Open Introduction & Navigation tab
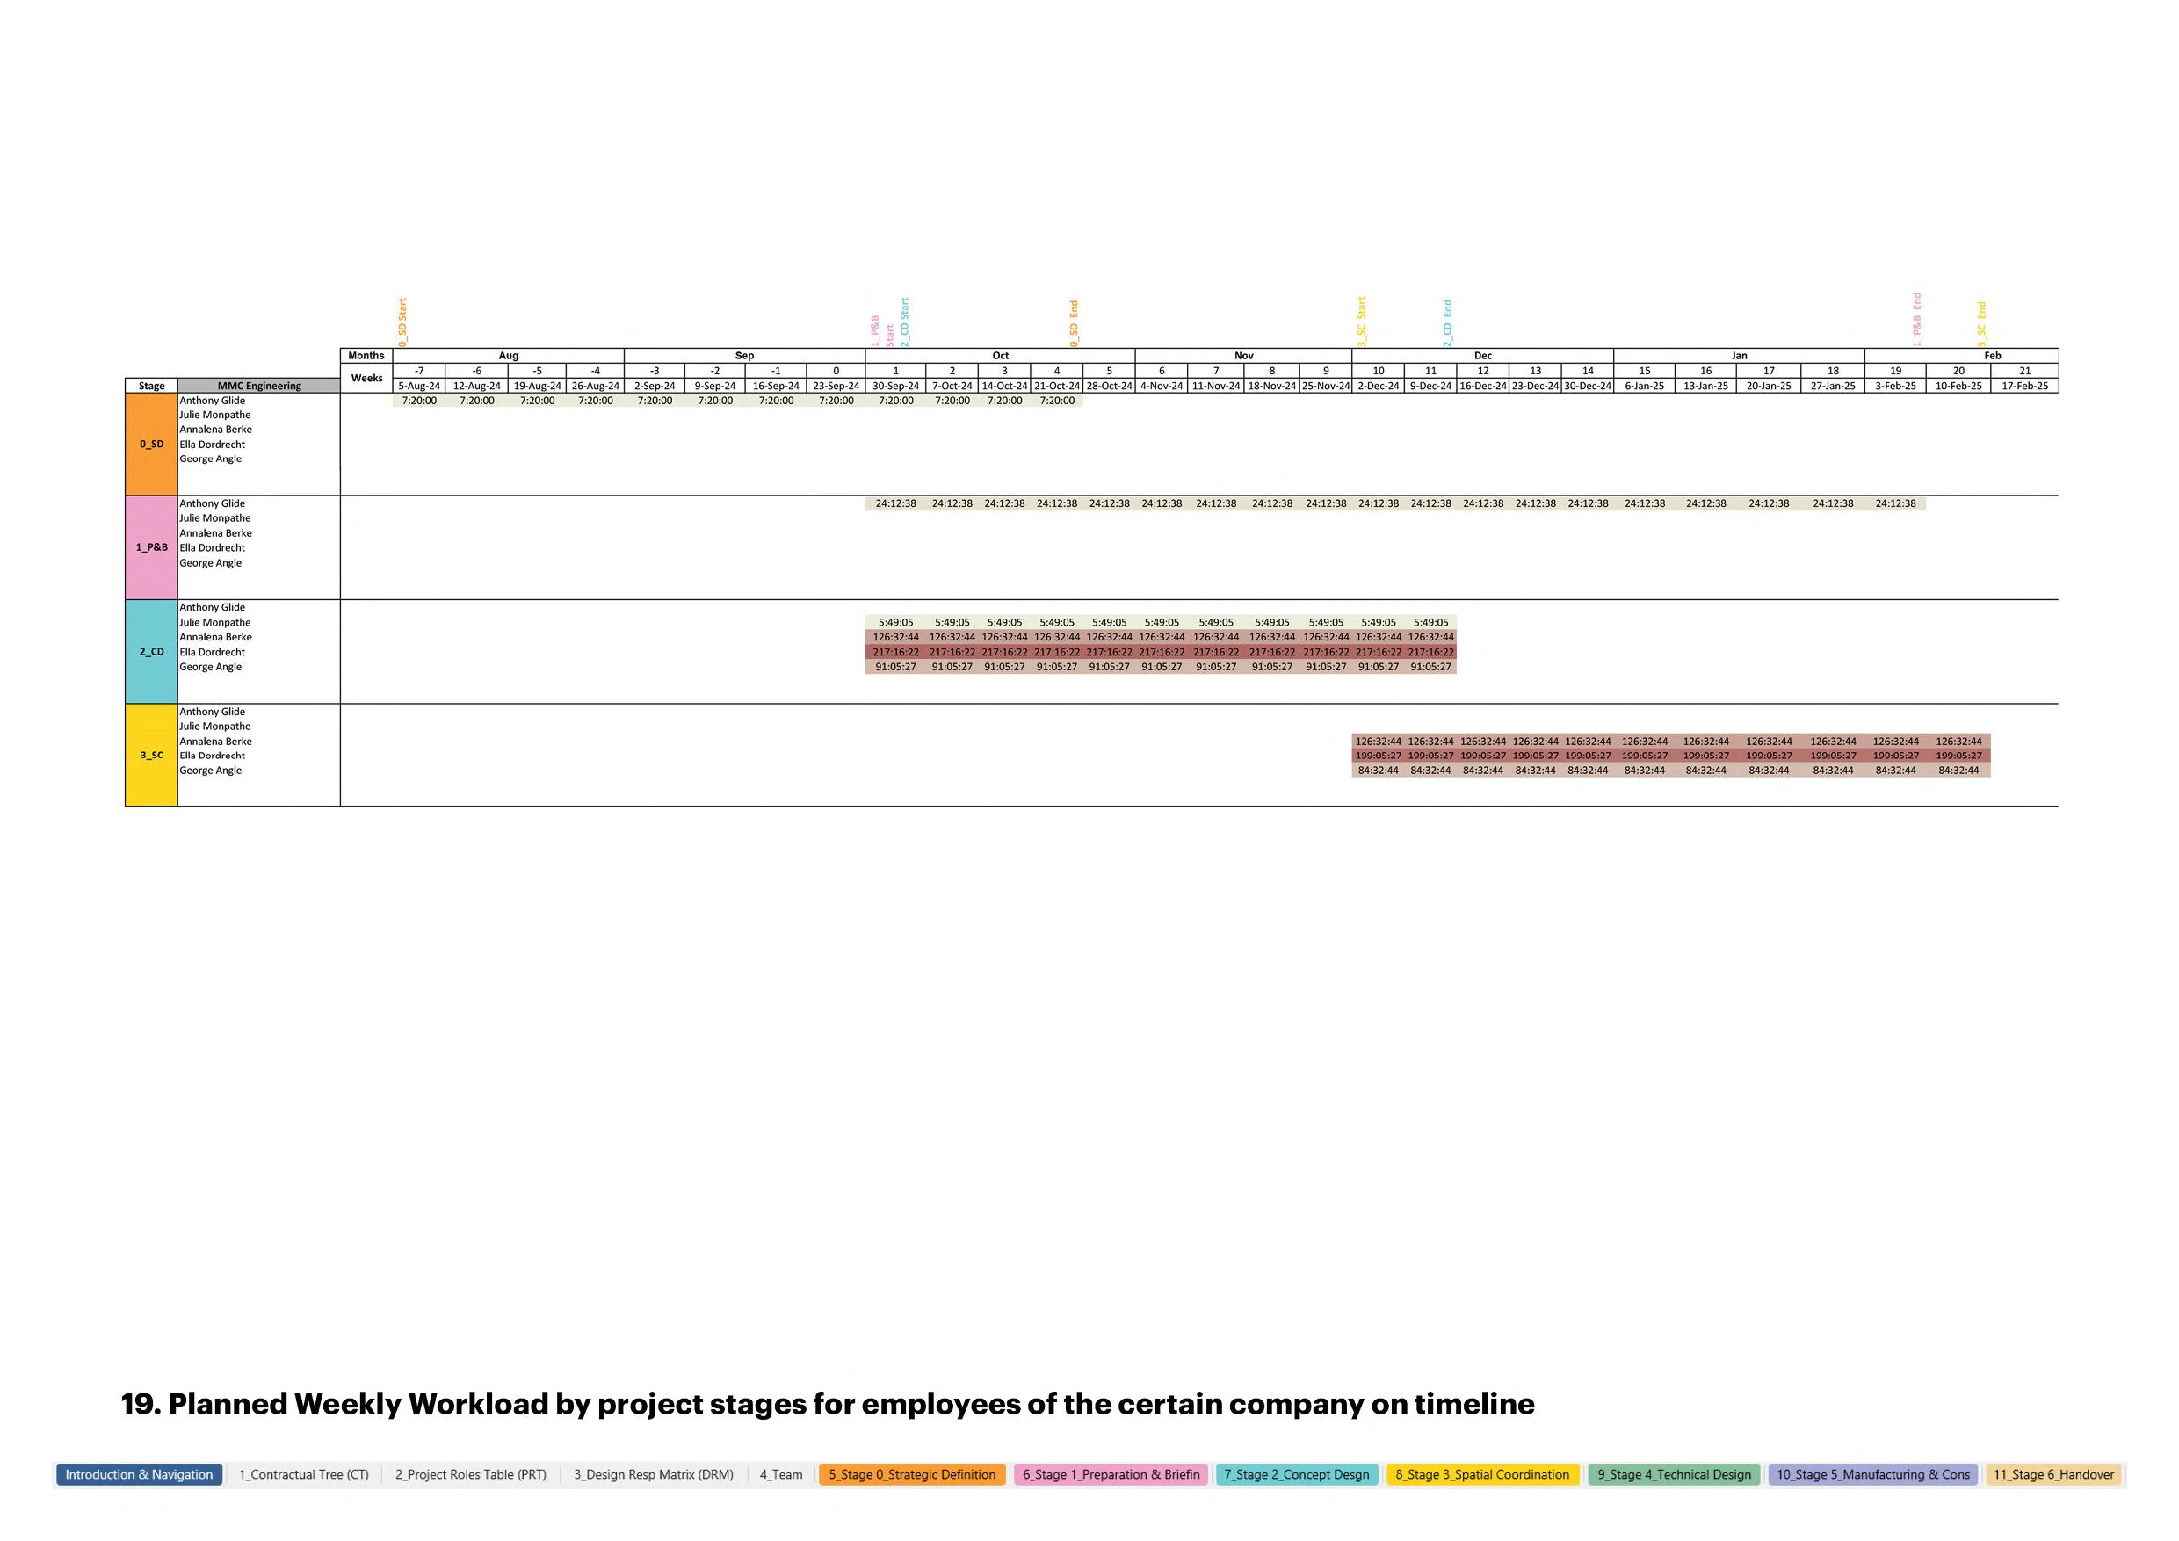 click(140, 1474)
